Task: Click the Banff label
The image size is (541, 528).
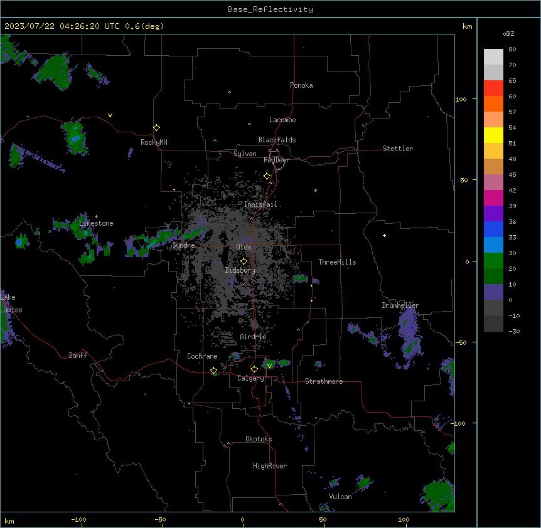Action: coord(78,356)
